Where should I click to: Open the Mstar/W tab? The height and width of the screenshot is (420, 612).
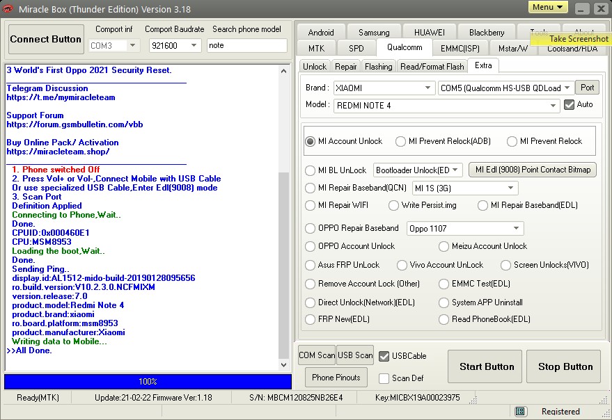513,49
